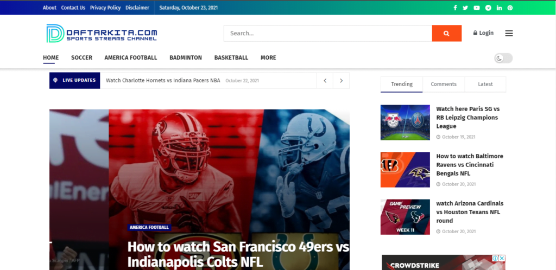556x270 pixels.
Task: Open the Privacy Policy link
Action: point(105,8)
